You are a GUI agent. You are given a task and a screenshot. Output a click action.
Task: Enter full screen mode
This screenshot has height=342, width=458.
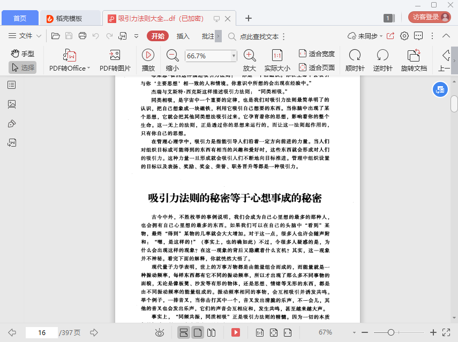[x=446, y=332]
